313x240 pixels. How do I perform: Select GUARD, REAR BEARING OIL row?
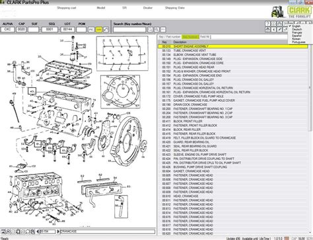[x=233, y=142]
